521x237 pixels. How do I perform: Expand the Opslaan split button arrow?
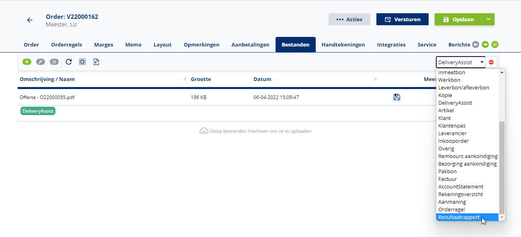coord(488,19)
